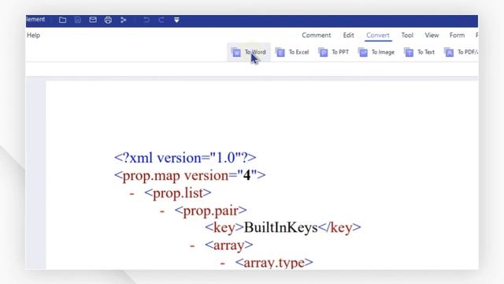Convert the PDF with To Word button
504x284 pixels.
[249, 52]
